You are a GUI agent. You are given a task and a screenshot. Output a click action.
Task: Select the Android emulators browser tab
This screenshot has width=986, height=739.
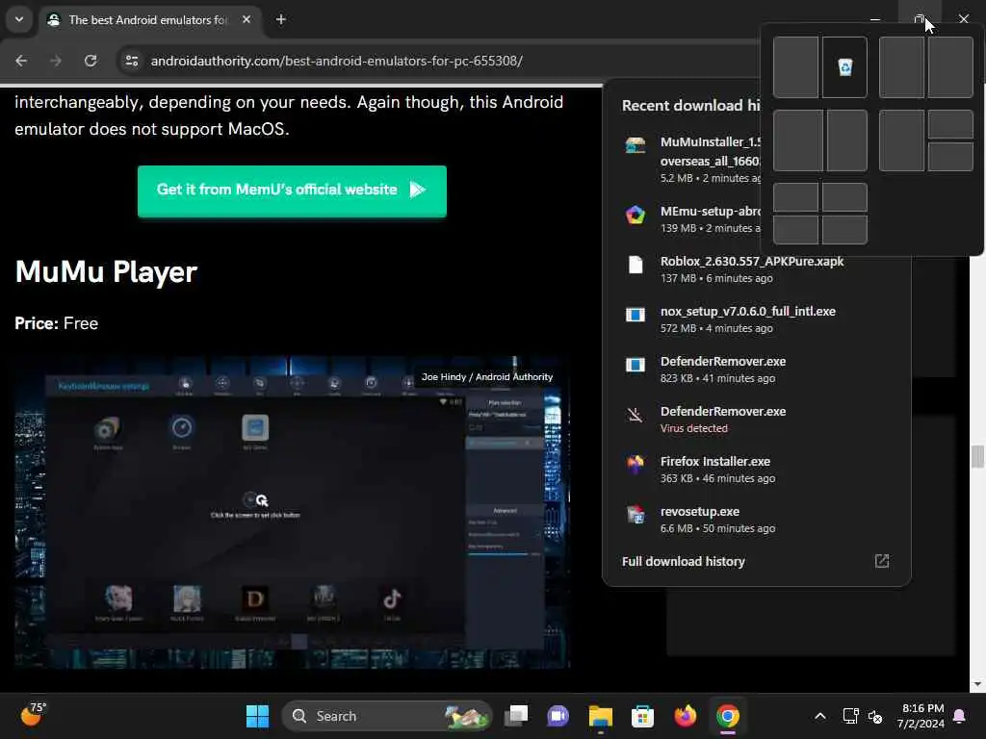149,19
